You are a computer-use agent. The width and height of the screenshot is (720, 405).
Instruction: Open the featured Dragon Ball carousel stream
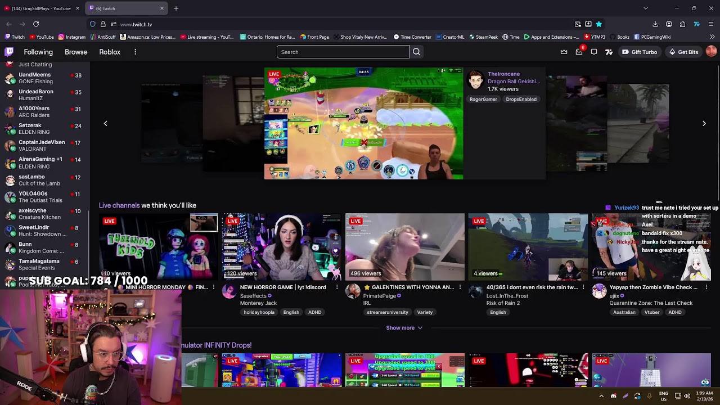click(x=363, y=123)
